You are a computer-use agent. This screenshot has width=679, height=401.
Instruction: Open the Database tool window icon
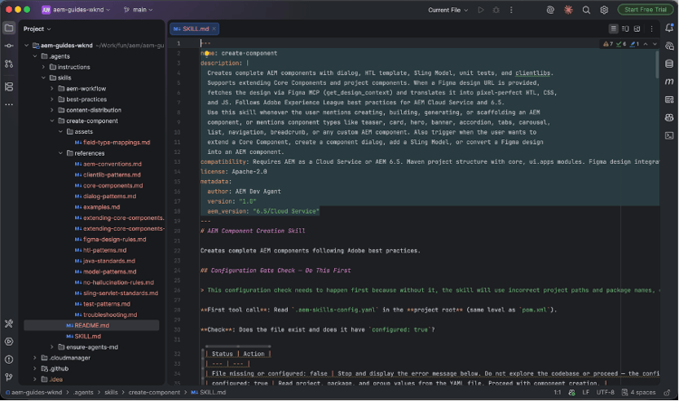click(669, 63)
